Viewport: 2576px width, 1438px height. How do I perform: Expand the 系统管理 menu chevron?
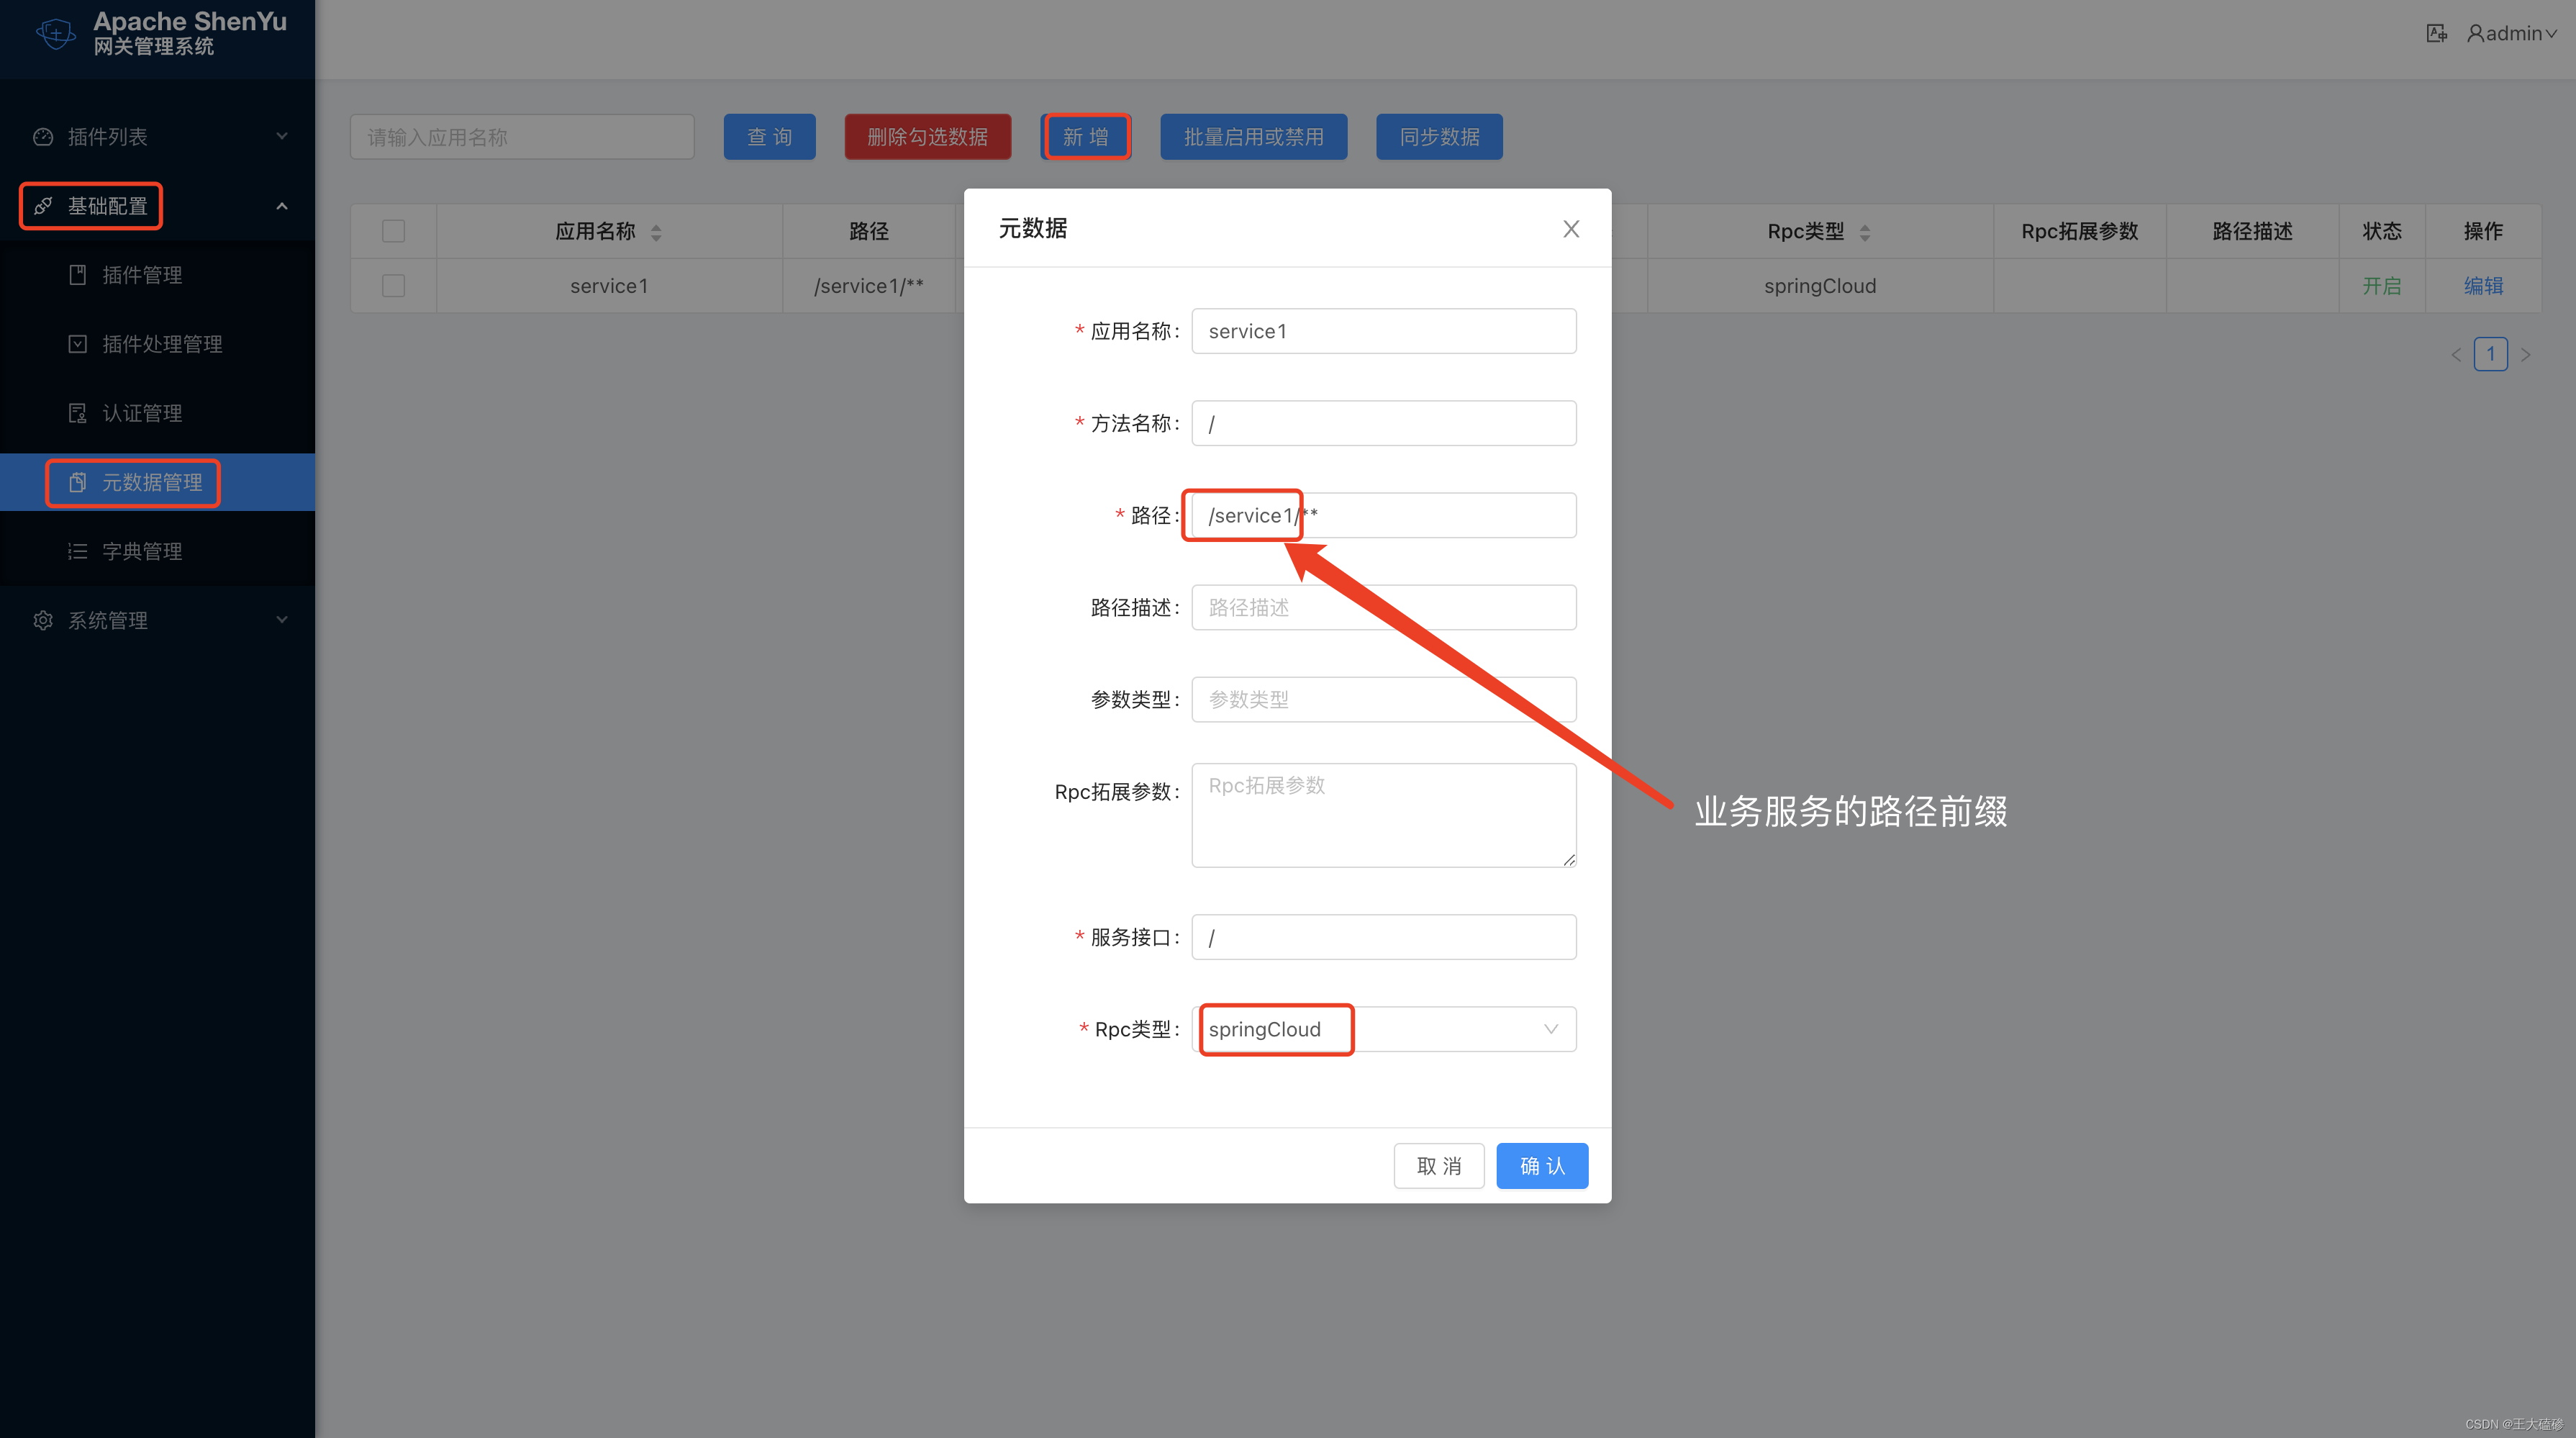click(282, 620)
